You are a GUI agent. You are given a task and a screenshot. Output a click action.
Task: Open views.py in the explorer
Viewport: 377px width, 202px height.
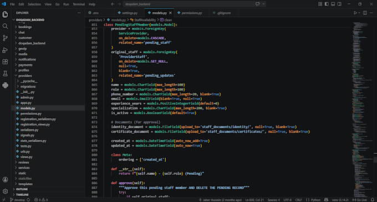(27, 156)
